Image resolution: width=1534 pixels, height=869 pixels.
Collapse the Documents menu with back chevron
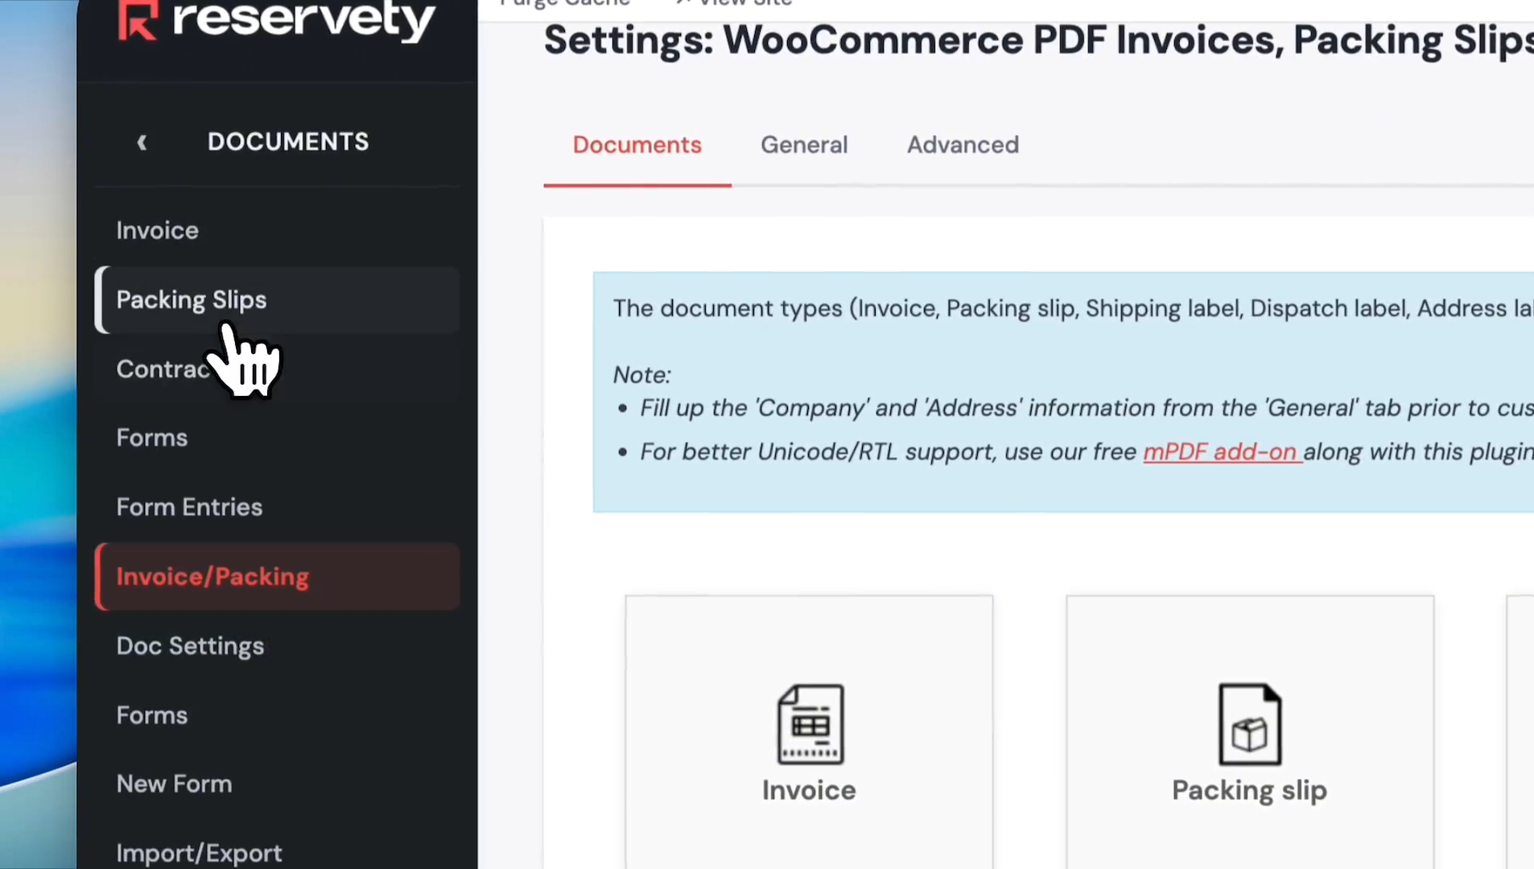(142, 142)
